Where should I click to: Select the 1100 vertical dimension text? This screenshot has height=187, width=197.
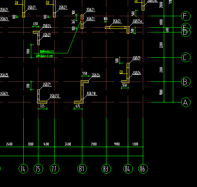(x=28, y=51)
